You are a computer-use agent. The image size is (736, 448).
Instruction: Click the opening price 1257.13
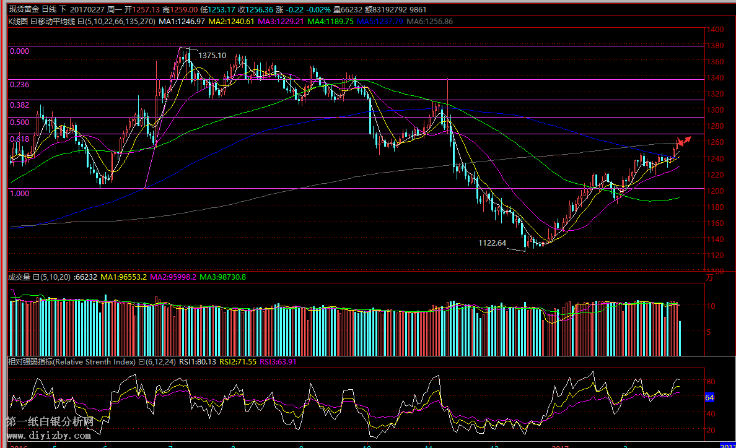point(146,9)
